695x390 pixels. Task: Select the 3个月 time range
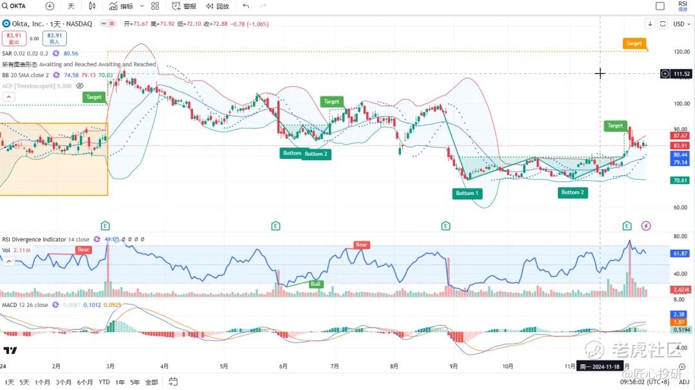63,382
